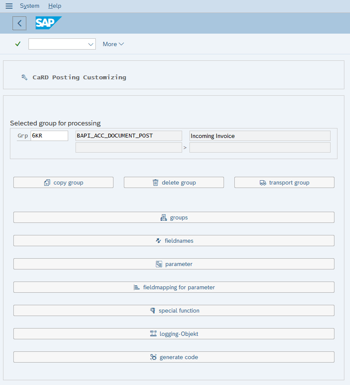Click the gear icon for generate code

tap(153, 357)
